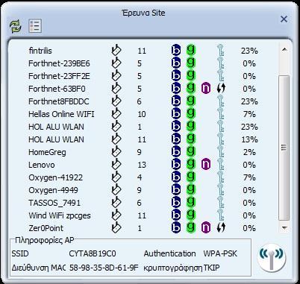
Task: Select the Wind WiFi zpcges network
Action: tap(60, 215)
